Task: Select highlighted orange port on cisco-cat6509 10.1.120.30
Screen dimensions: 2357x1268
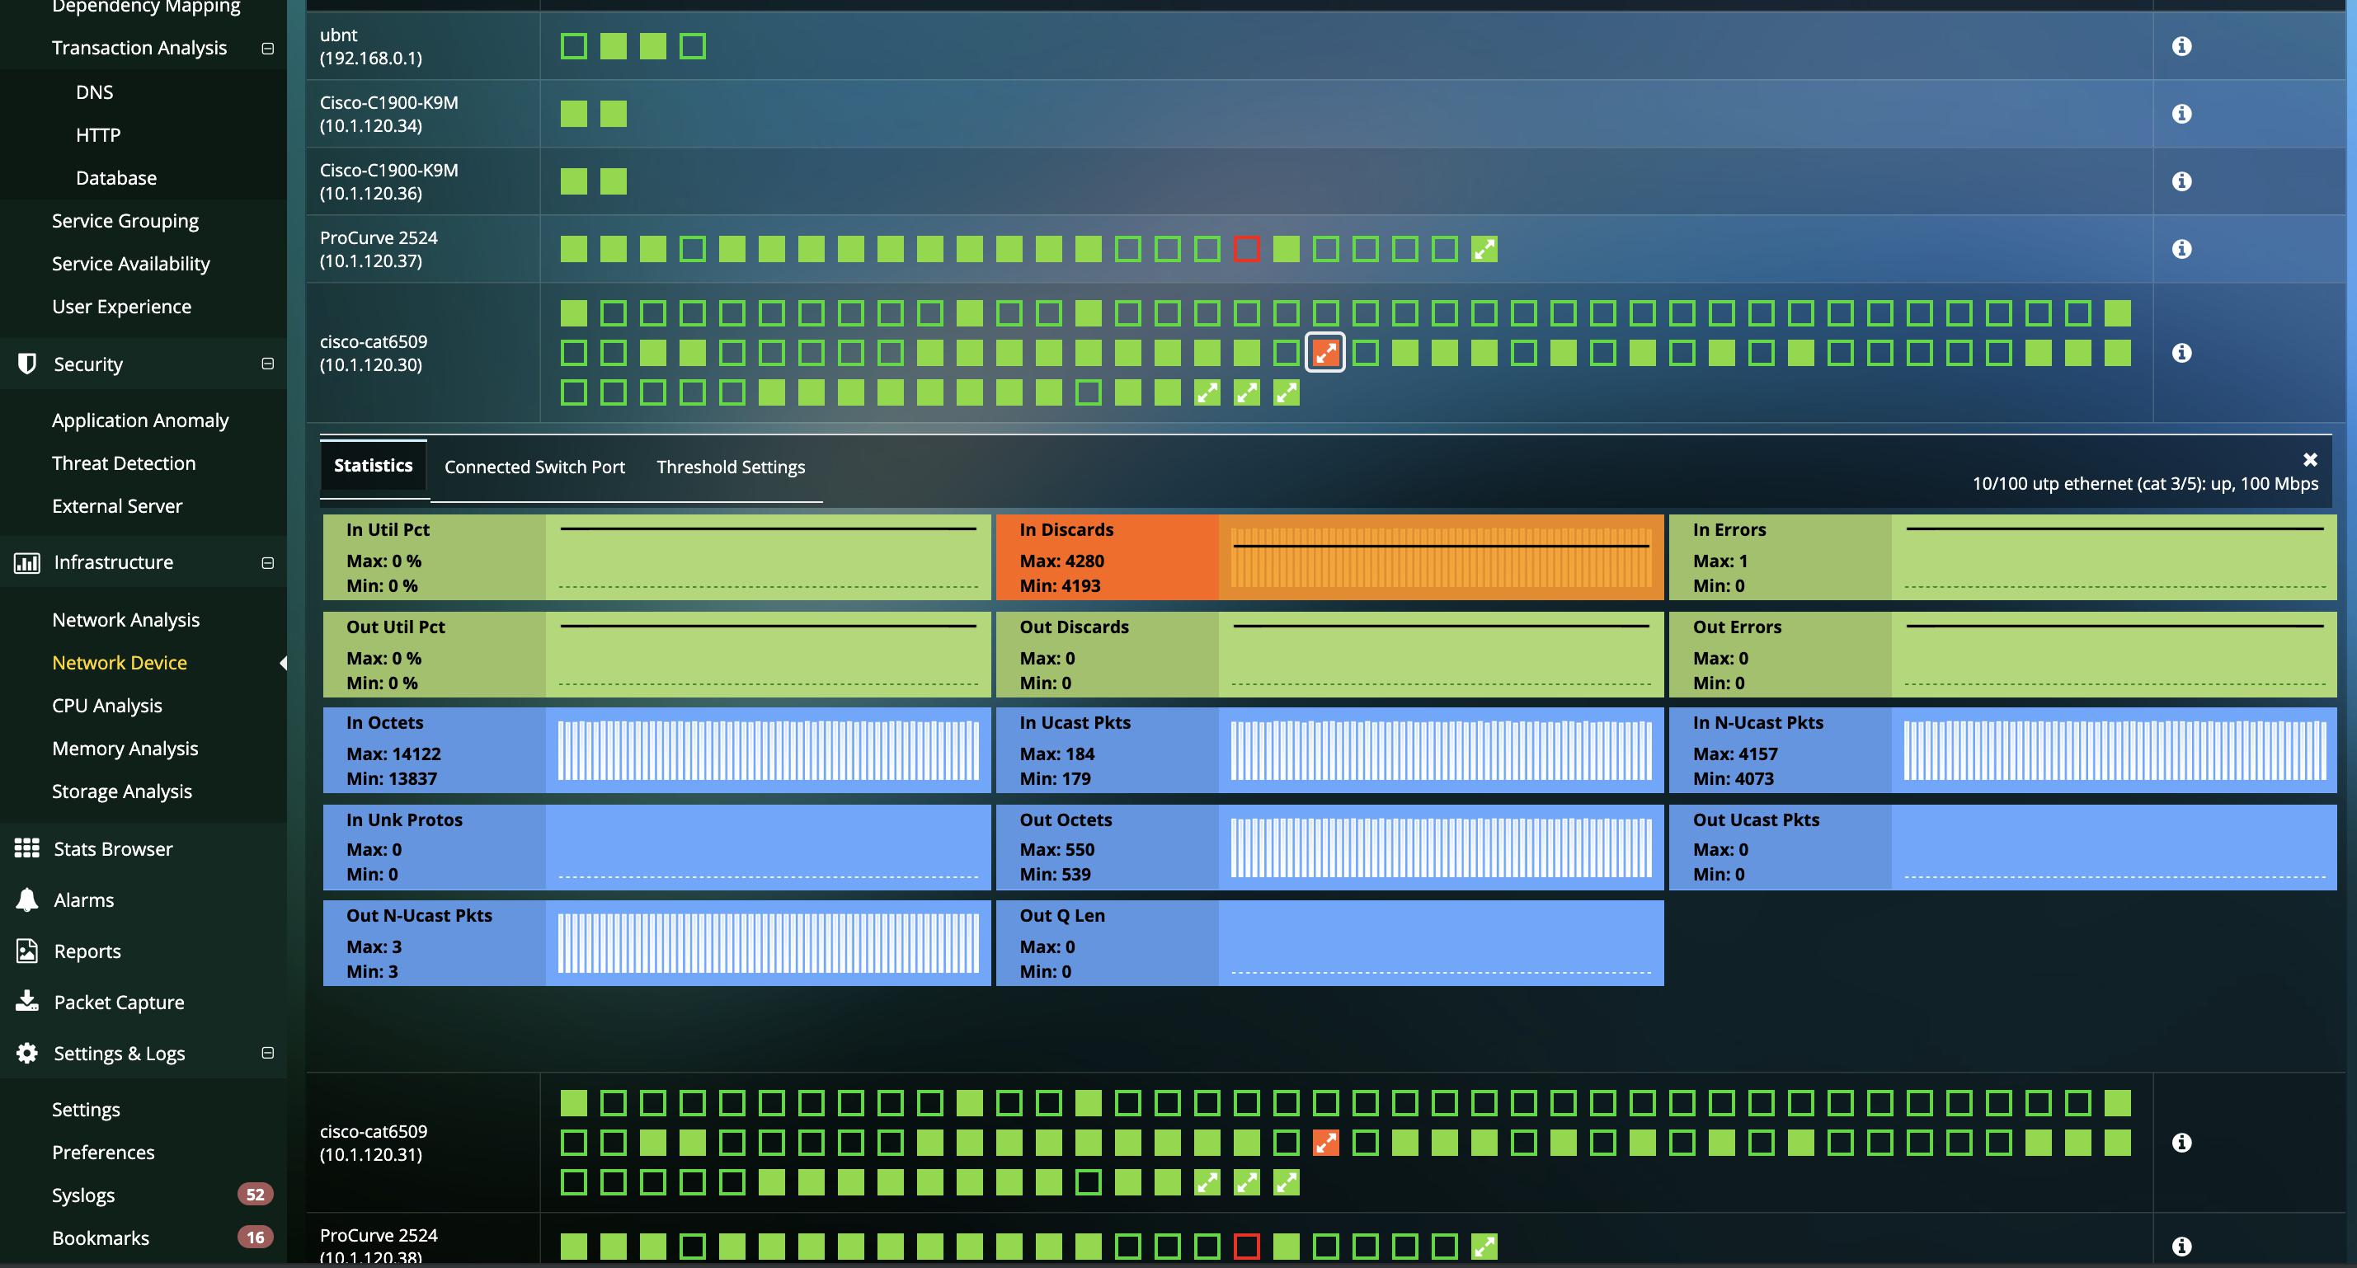Action: [x=1326, y=352]
